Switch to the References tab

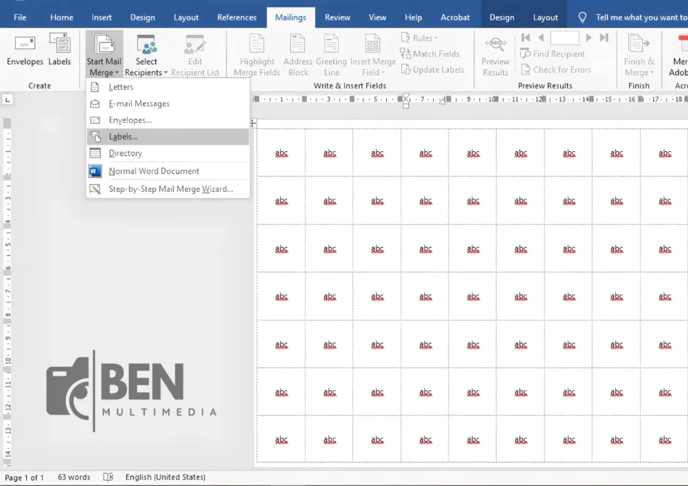(237, 17)
